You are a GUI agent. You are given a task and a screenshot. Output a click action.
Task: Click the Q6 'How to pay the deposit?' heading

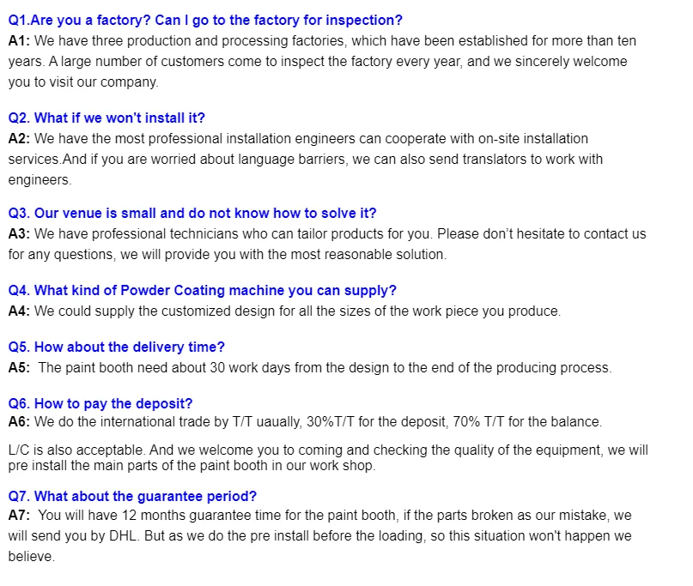(100, 403)
